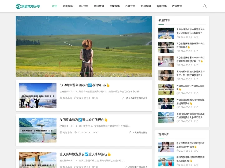The width and height of the screenshot is (225, 168).
Task: Open sidebar post 桂林的旅游路线图
Action: pos(190,159)
